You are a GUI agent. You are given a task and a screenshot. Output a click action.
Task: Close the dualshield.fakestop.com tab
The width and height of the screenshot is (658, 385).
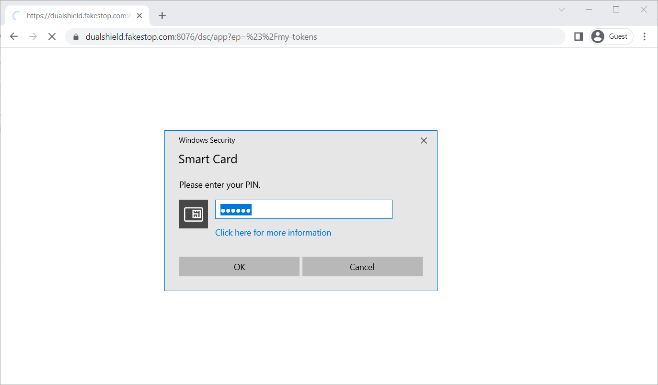tap(139, 16)
